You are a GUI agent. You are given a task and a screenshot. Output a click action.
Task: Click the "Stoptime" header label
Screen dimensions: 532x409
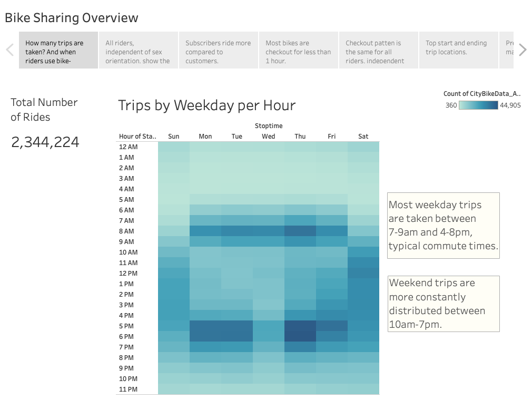(x=268, y=126)
